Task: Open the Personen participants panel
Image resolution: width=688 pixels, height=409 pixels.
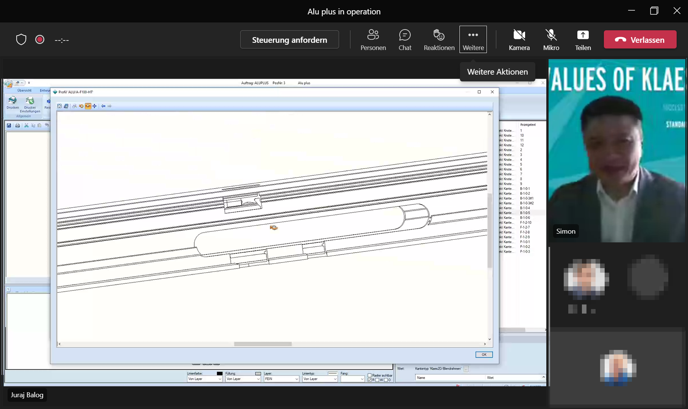Action: pyautogui.click(x=373, y=40)
